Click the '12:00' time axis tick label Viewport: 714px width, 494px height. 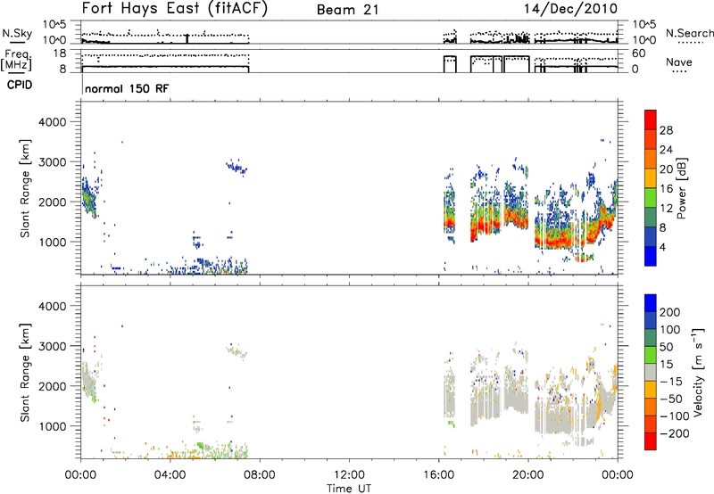click(349, 475)
